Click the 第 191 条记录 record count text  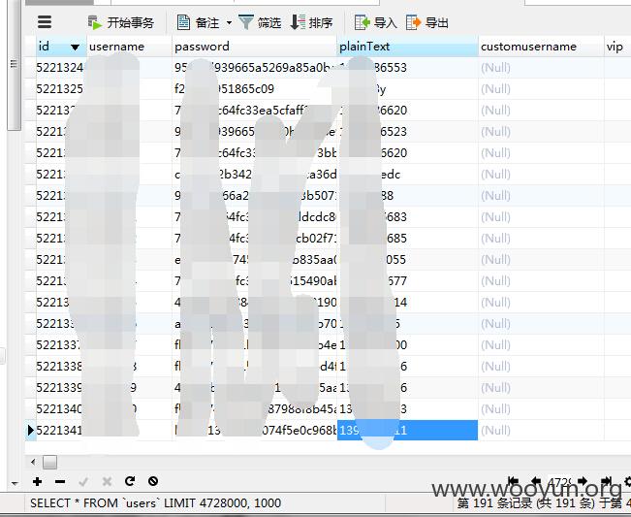tap(544, 503)
